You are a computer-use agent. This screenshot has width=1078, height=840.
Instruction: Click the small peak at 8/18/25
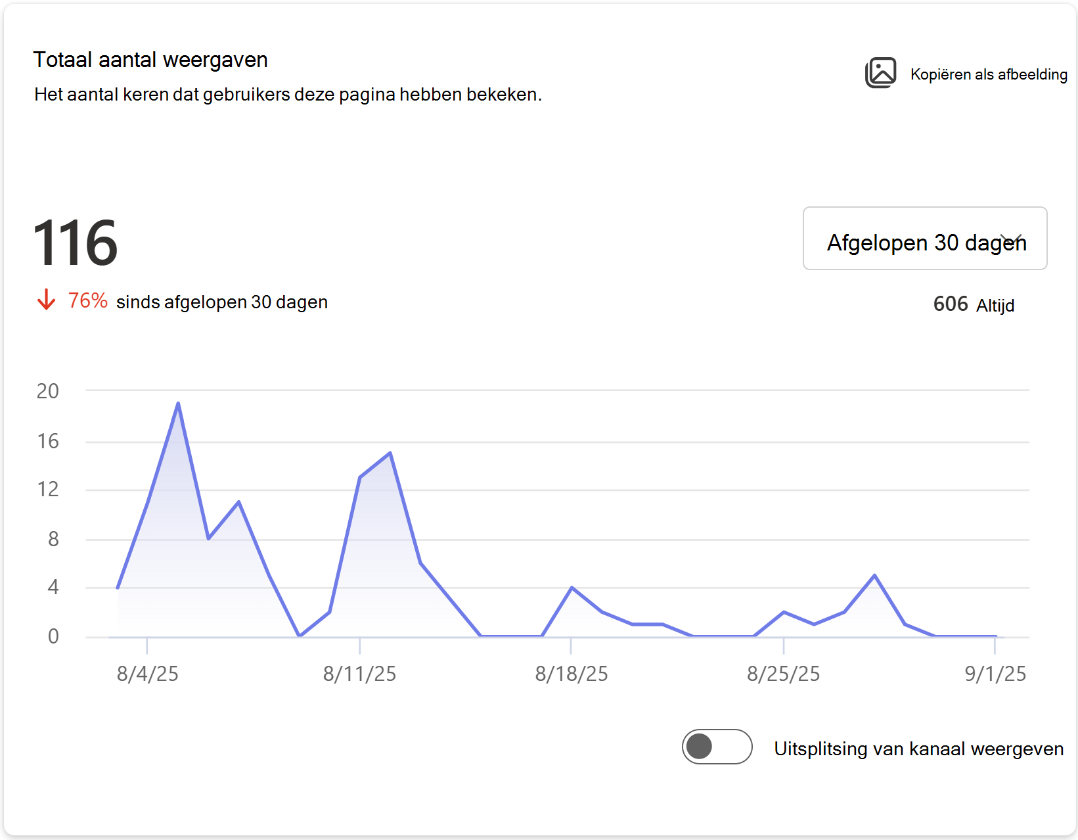(572, 588)
